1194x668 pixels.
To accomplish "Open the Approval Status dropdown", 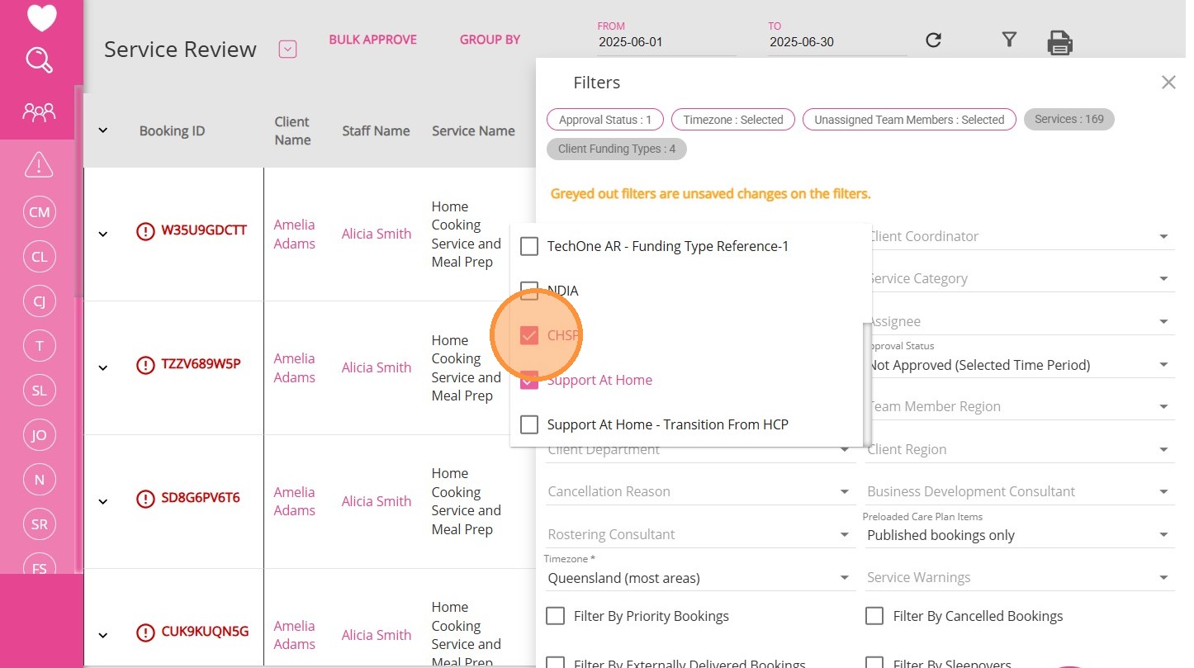I will (1019, 365).
